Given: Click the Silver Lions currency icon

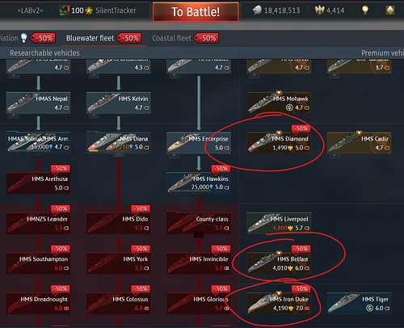Looking at the screenshot, I should (x=257, y=11).
